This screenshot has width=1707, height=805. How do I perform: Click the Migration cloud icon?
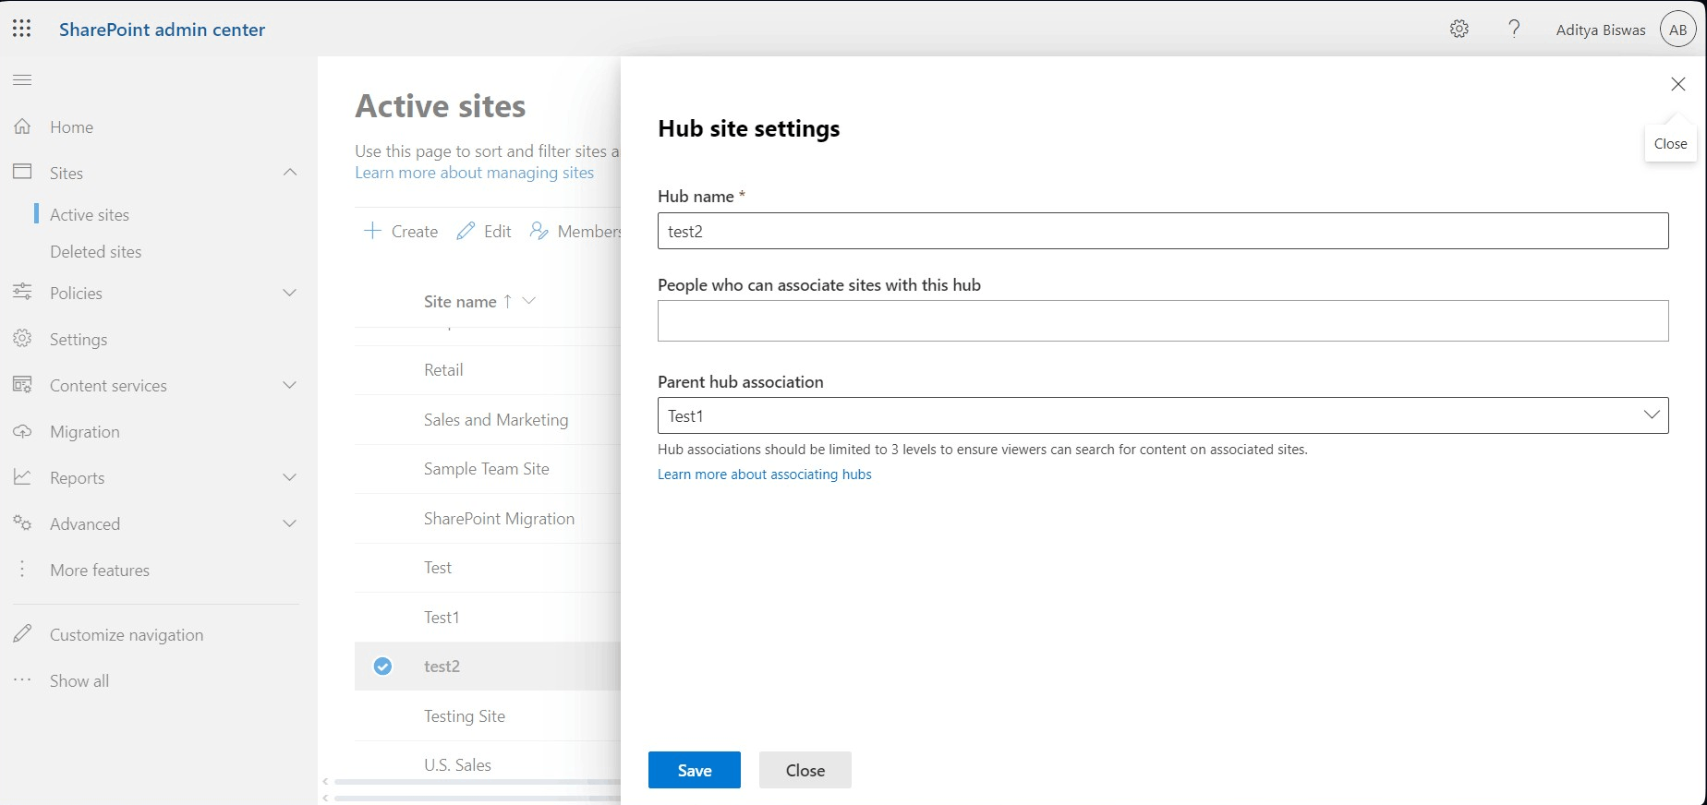(x=22, y=431)
